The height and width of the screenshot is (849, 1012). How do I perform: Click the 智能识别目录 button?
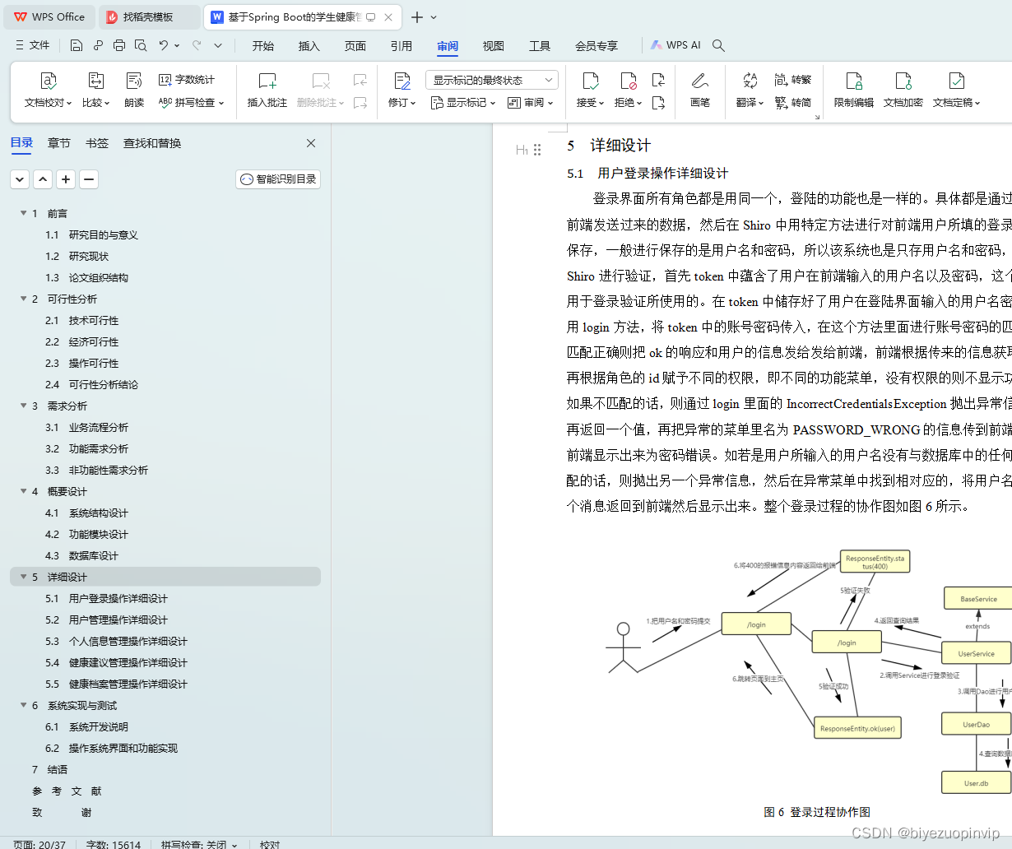point(278,179)
